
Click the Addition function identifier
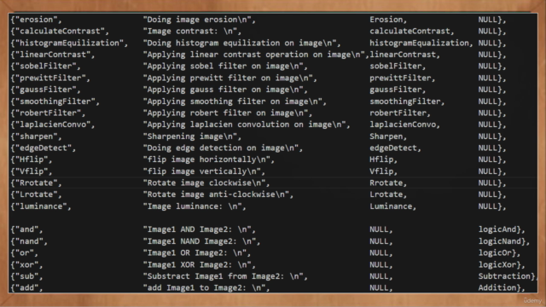497,287
